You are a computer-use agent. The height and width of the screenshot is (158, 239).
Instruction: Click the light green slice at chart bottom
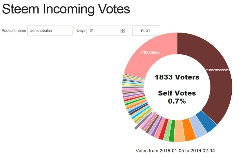[x=167, y=130]
